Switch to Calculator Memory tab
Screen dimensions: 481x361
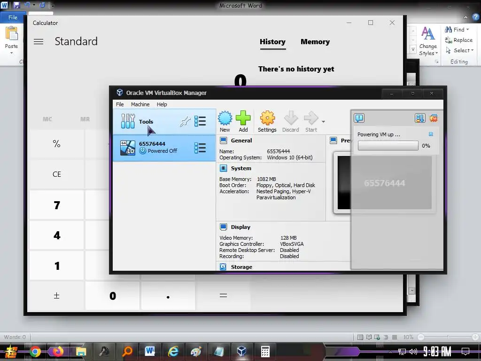coord(315,42)
